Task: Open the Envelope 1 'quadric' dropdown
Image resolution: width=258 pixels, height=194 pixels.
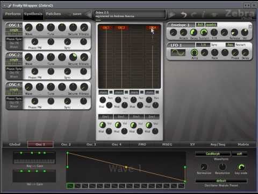Action: (211, 25)
